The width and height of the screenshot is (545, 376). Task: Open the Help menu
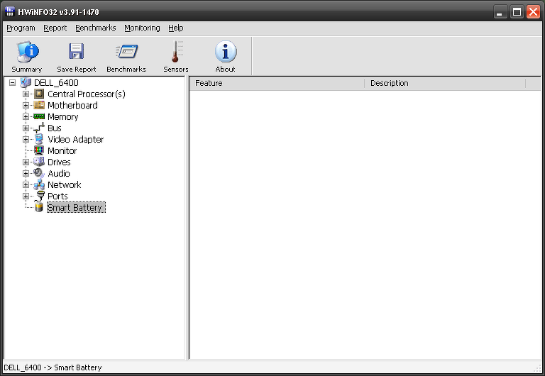[x=176, y=28]
